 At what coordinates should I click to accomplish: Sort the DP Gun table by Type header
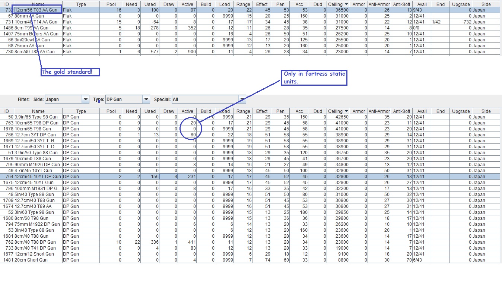(81, 111)
